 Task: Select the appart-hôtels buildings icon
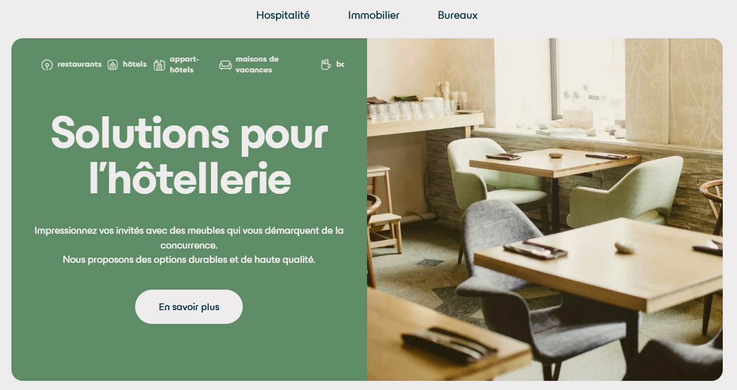point(159,65)
